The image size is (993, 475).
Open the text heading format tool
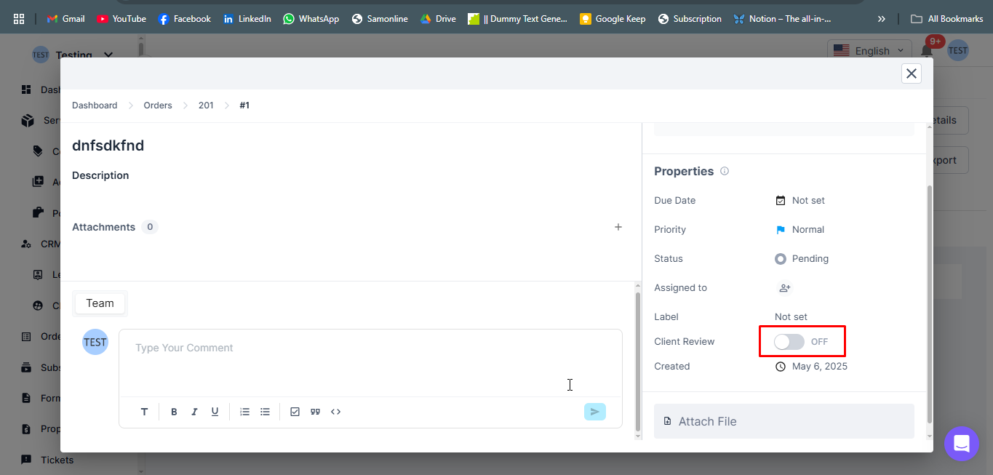pos(144,412)
